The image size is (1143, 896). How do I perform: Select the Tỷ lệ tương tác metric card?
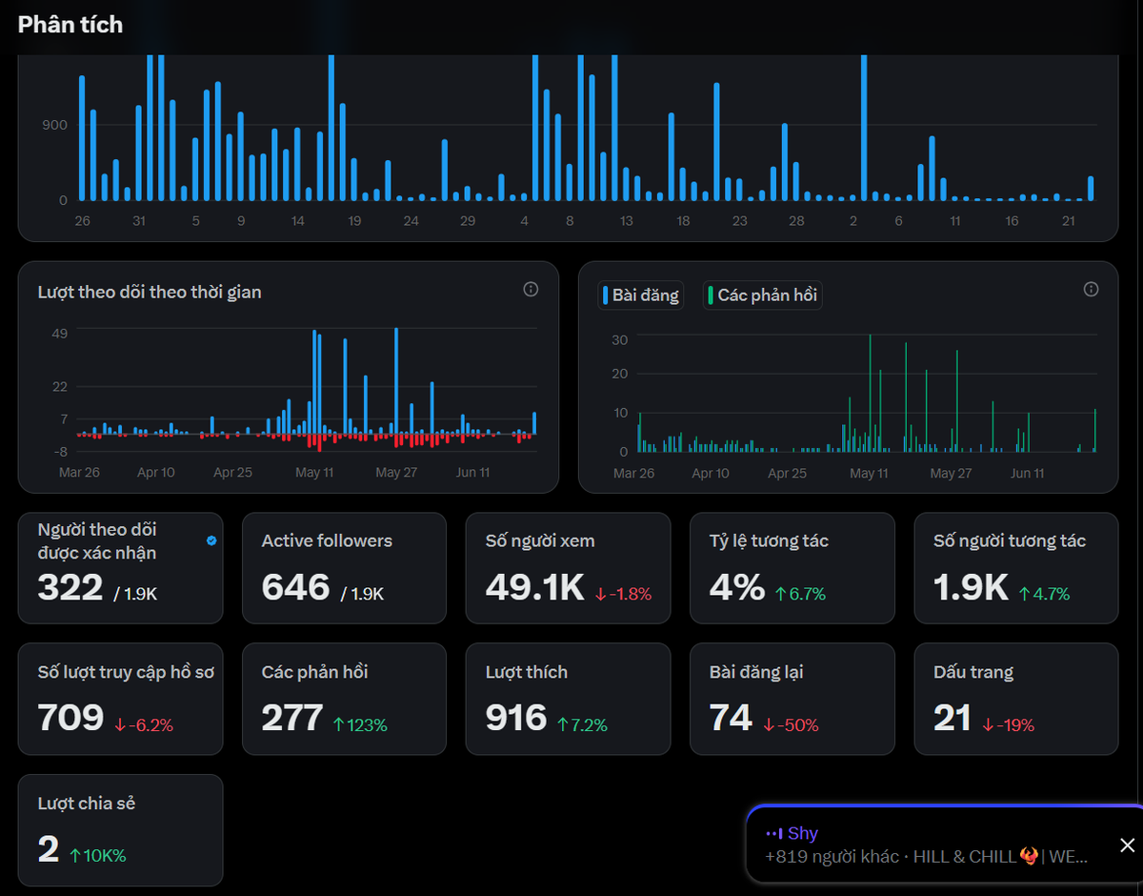pos(792,568)
